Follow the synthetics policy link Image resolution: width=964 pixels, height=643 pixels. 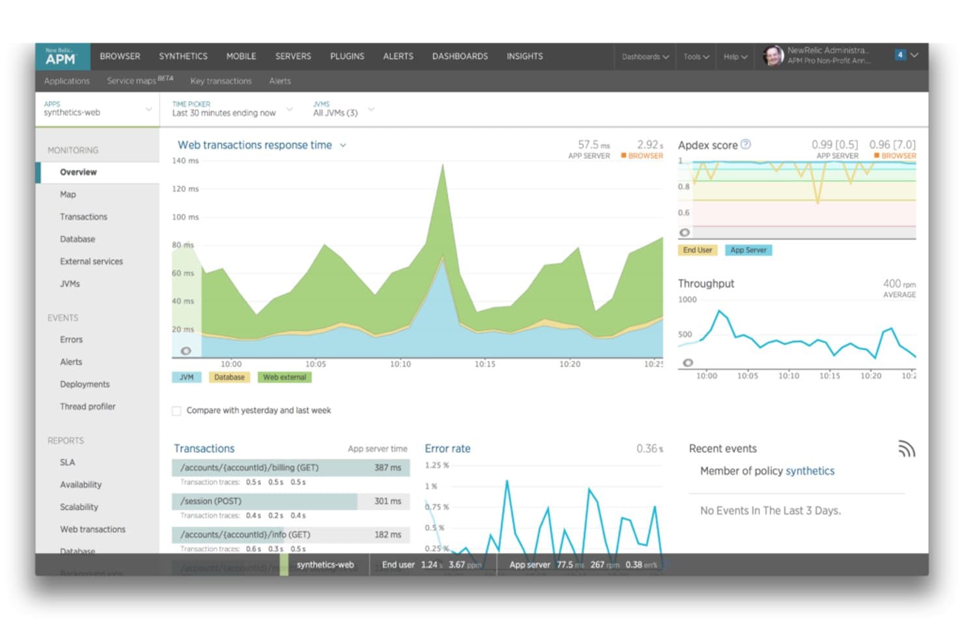pyautogui.click(x=810, y=471)
